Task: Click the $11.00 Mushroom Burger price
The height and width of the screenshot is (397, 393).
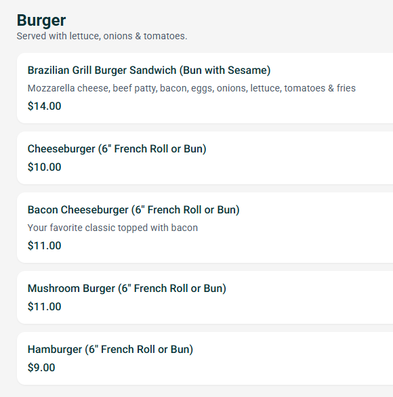Action: pyautogui.click(x=44, y=307)
